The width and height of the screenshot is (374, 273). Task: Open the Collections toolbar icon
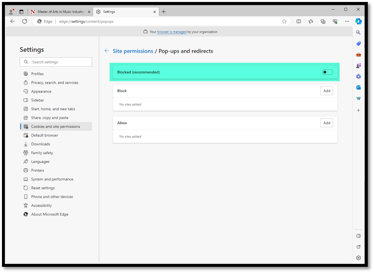(x=323, y=21)
